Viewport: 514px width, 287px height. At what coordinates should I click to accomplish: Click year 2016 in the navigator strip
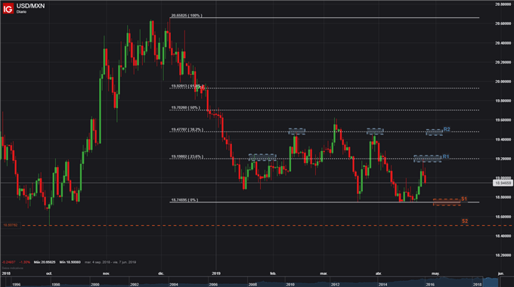(x=430, y=285)
